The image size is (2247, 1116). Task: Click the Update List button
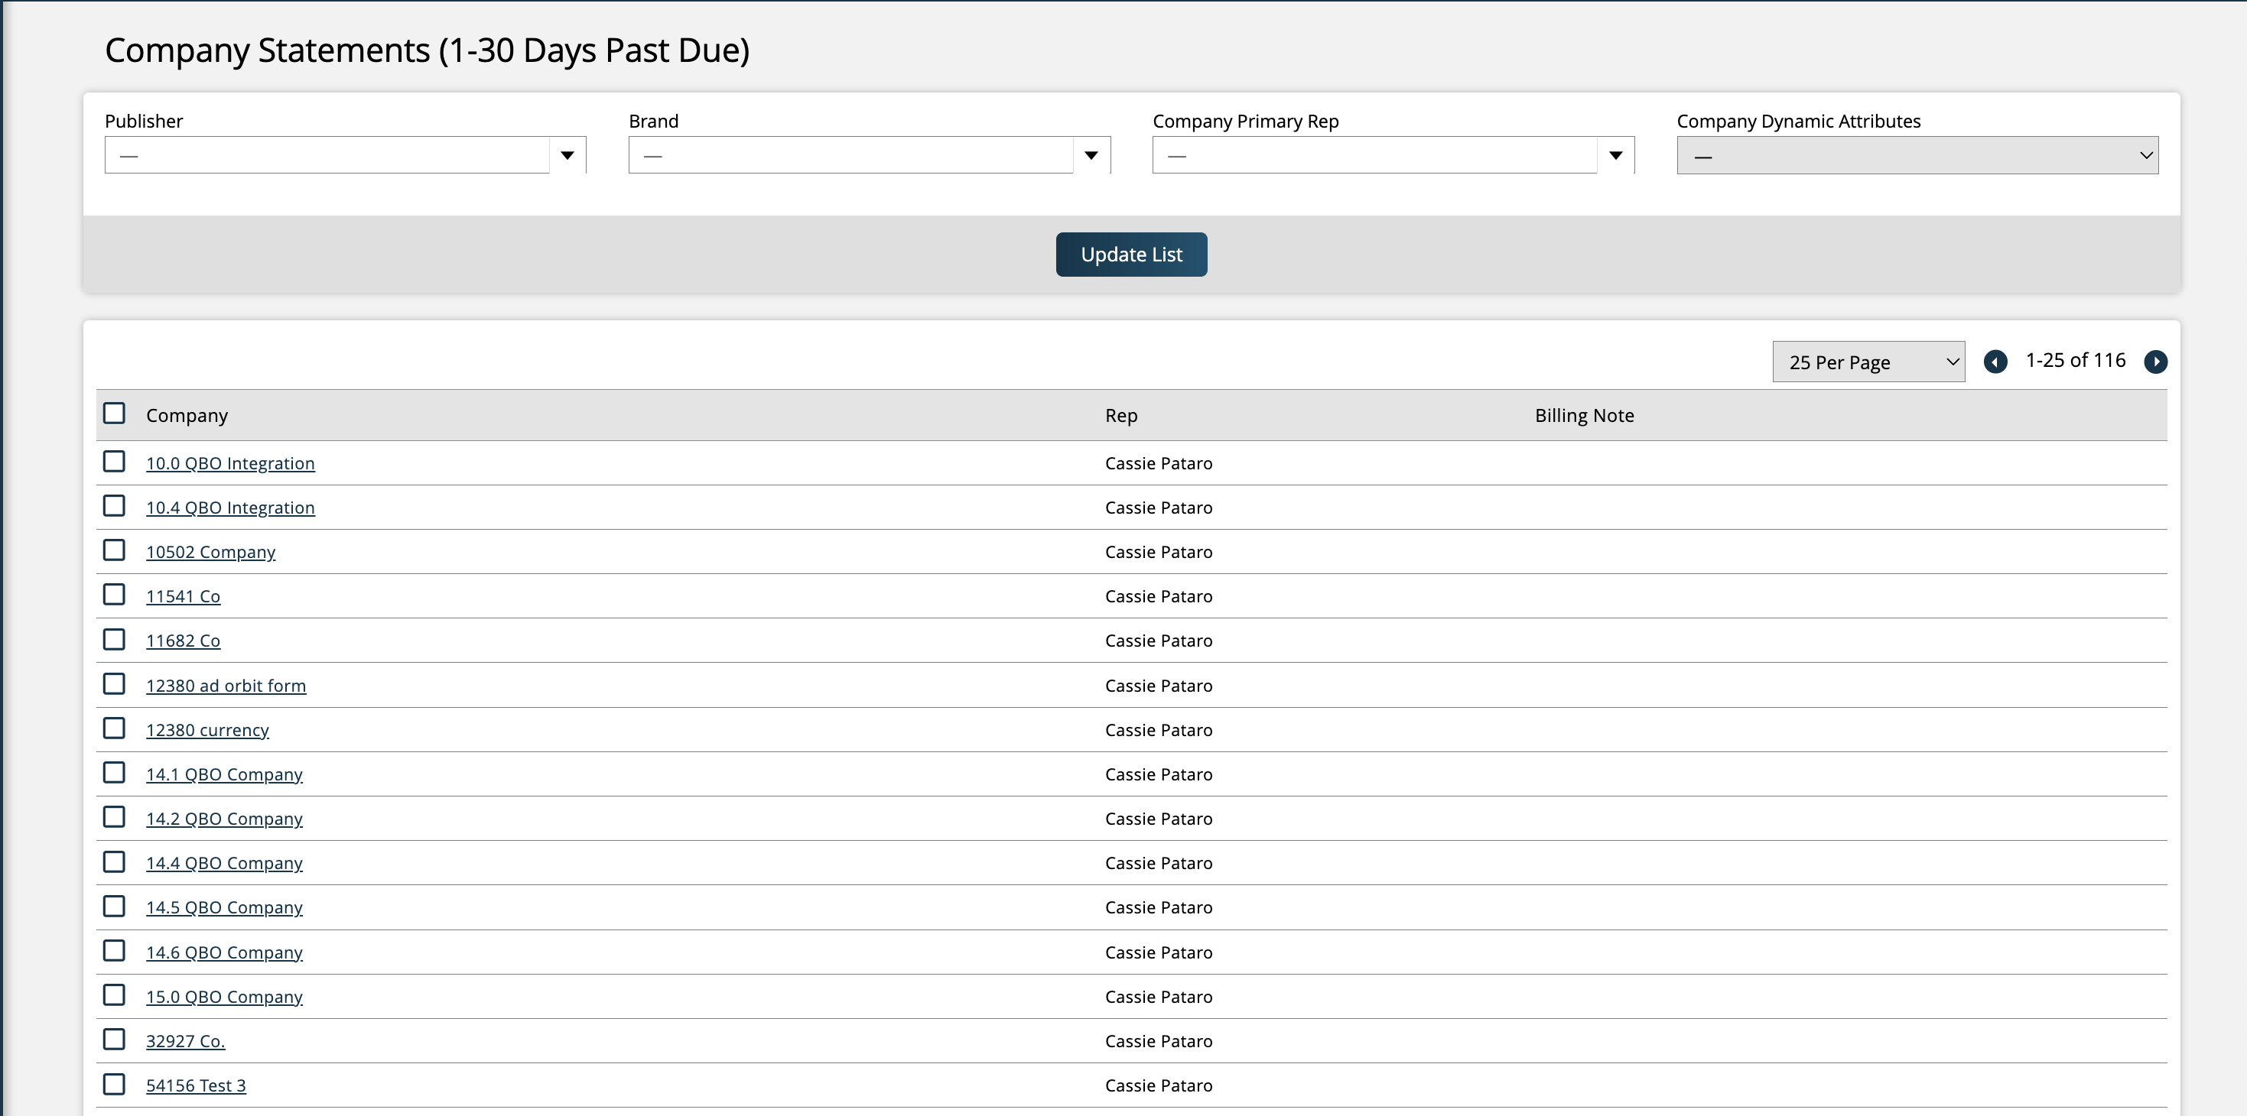[x=1130, y=255]
